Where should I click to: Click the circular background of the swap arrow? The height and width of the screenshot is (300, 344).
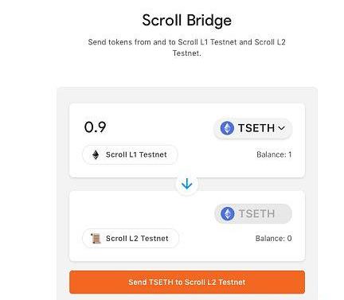pyautogui.click(x=187, y=184)
